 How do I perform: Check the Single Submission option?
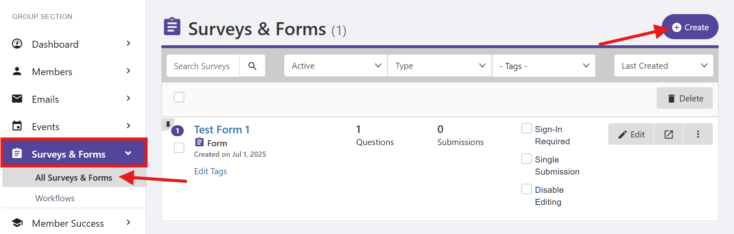point(526,159)
